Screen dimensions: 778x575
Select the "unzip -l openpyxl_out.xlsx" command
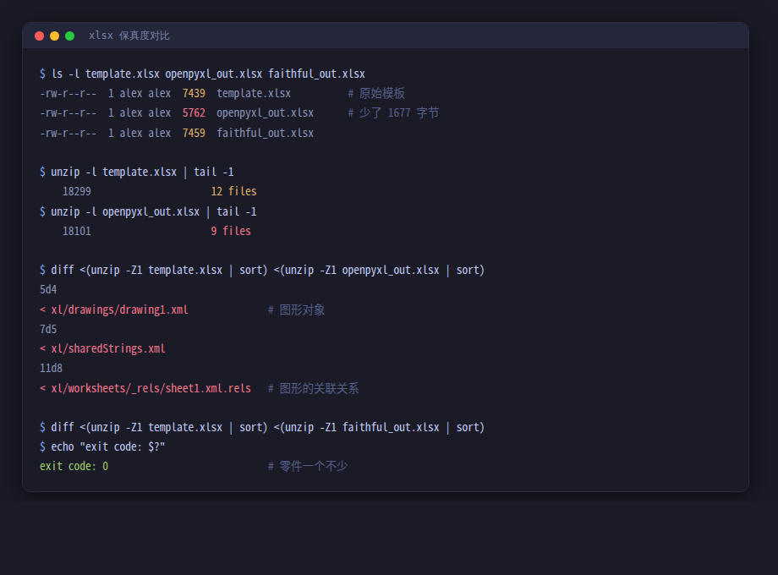tap(148, 212)
